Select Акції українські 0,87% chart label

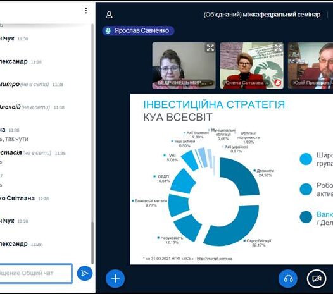coord(236,149)
